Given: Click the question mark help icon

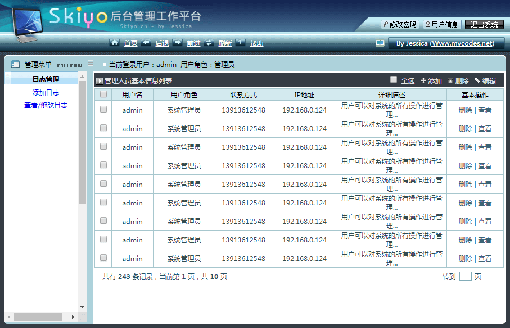Looking at the screenshot, I should tap(240, 43).
